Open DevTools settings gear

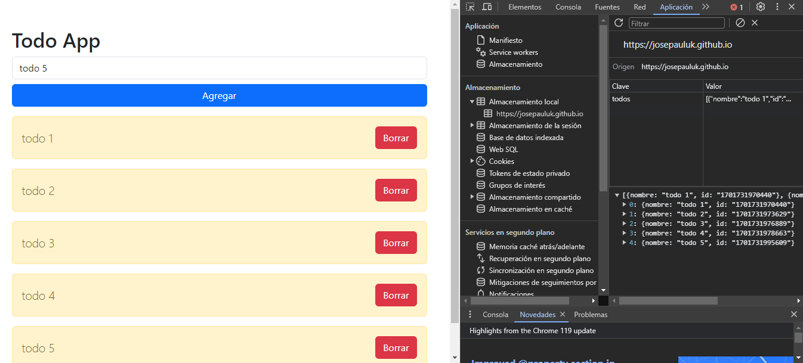pos(760,7)
